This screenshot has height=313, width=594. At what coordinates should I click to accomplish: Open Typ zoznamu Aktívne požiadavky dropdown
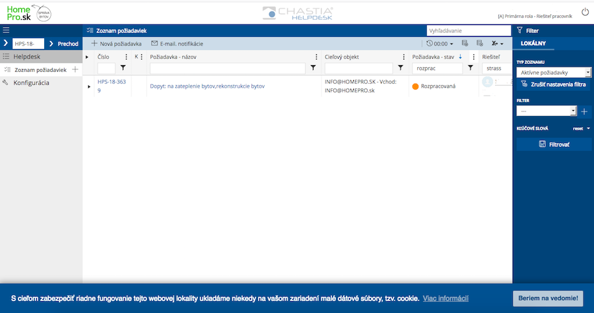553,72
